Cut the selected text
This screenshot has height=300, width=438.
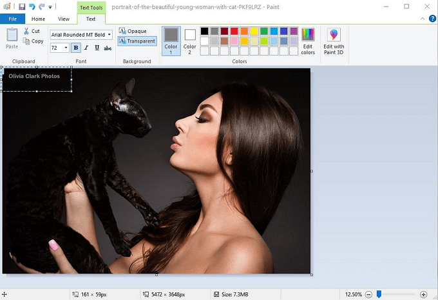tap(32, 31)
